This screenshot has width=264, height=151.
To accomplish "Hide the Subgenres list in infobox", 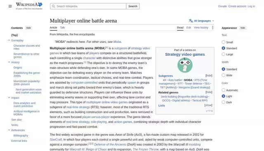I will point(209,75).
